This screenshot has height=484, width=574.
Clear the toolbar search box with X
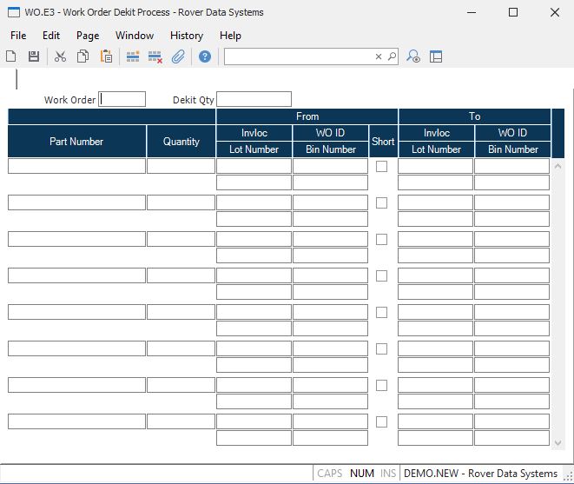click(x=379, y=56)
